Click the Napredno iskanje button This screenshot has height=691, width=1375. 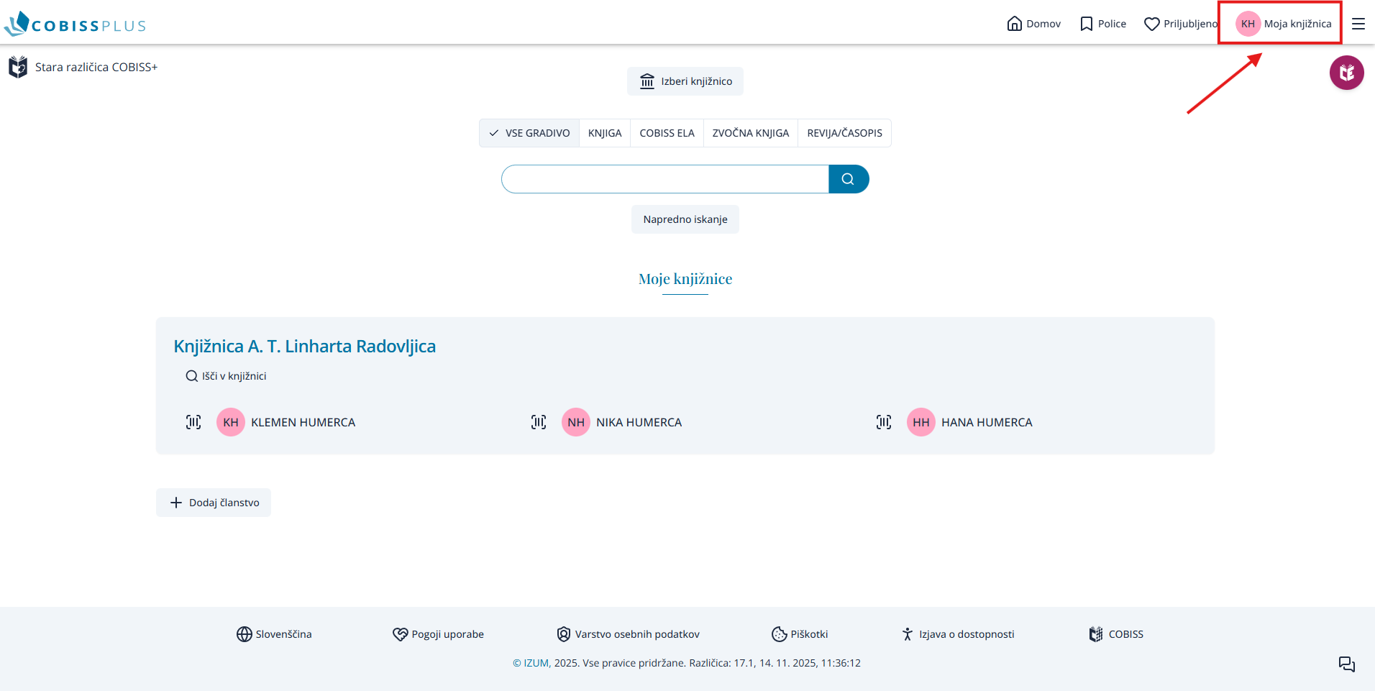(685, 219)
